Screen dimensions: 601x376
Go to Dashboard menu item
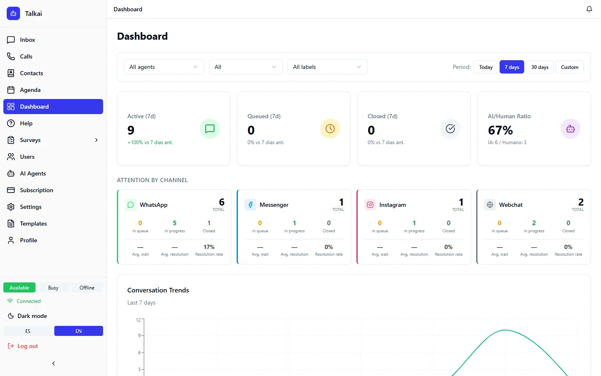[x=53, y=107]
